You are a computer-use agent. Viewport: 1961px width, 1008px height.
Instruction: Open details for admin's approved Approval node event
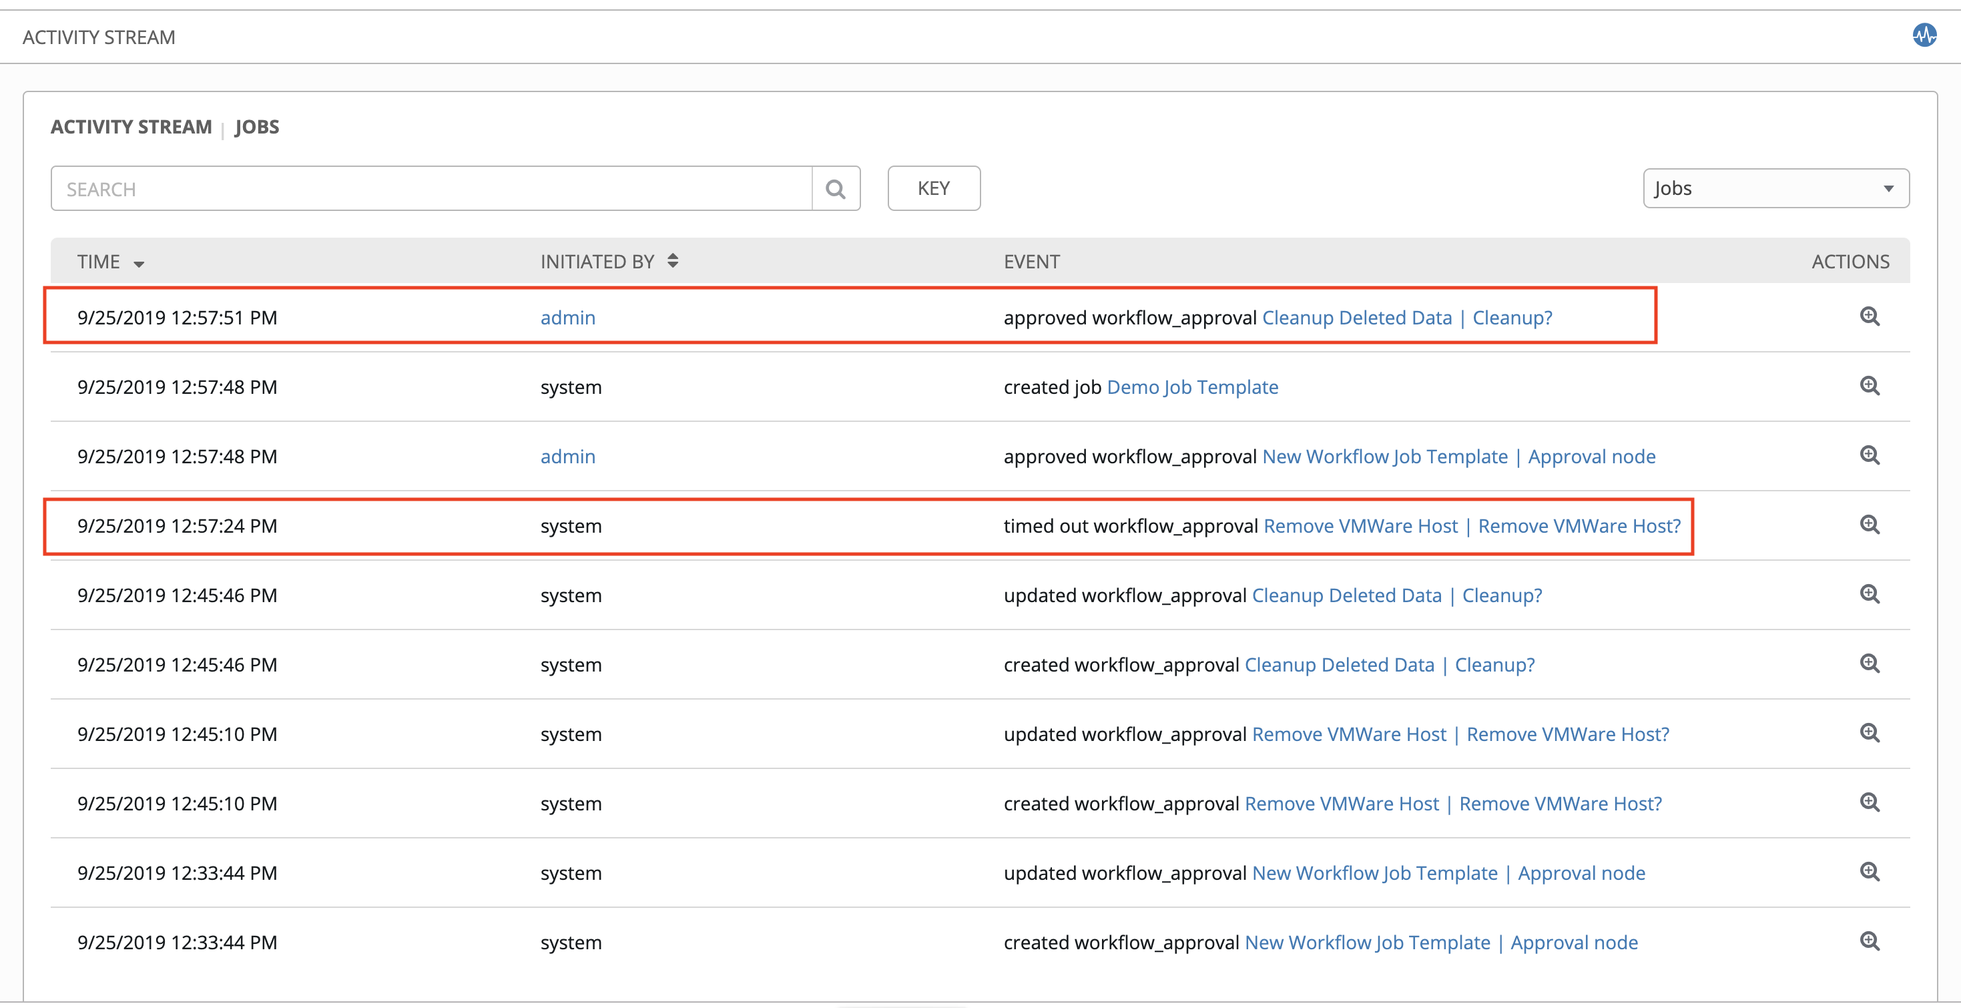pyautogui.click(x=1870, y=455)
